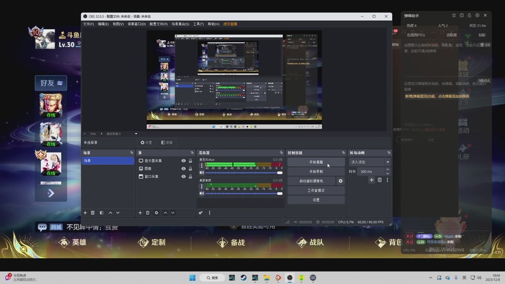This screenshot has width=505, height=284.
Task: Add a scene transition with plus
Action: 372,180
